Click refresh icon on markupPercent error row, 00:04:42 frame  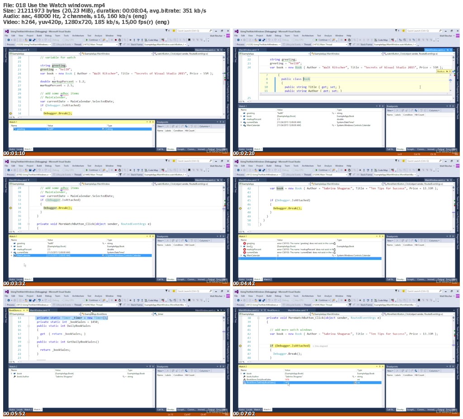pyautogui.click(x=335, y=249)
